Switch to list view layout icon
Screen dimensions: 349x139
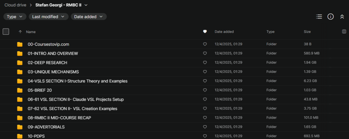click(x=319, y=16)
